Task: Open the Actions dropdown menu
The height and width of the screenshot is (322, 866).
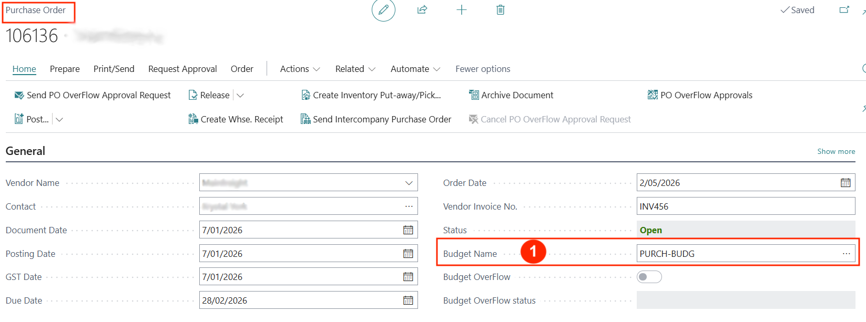Action: tap(300, 69)
